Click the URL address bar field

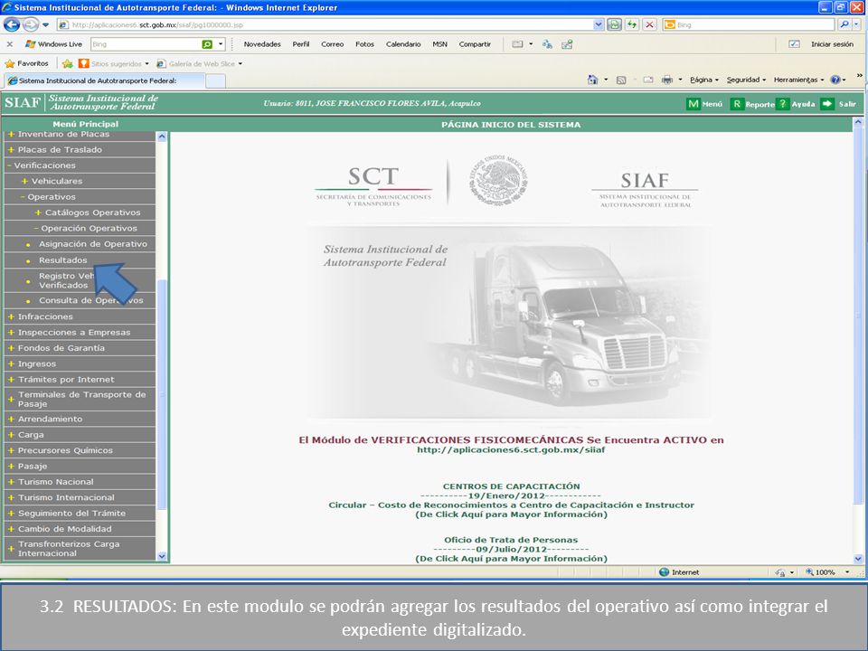pos(325,24)
